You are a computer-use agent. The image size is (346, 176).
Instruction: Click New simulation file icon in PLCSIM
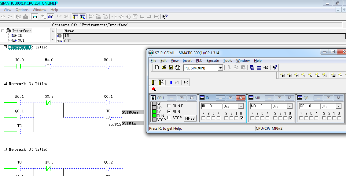(x=157, y=68)
